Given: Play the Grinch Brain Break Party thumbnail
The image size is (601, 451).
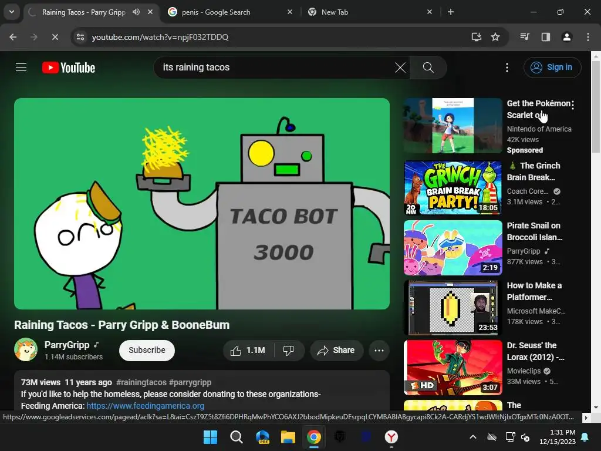Looking at the screenshot, I should (x=453, y=188).
